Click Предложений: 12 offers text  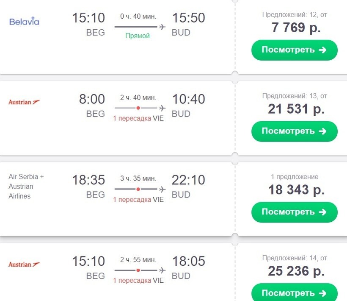click(294, 15)
